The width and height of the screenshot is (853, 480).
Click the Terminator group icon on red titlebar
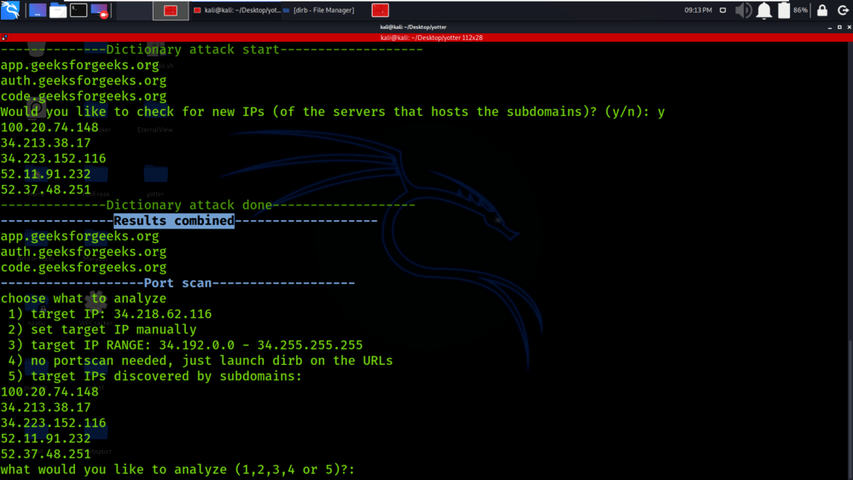4,38
